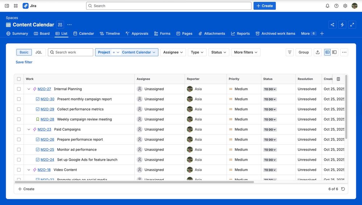The height and width of the screenshot is (205, 362).
Task: Click the refresh icon near 6 of 6
Action: click(x=343, y=189)
